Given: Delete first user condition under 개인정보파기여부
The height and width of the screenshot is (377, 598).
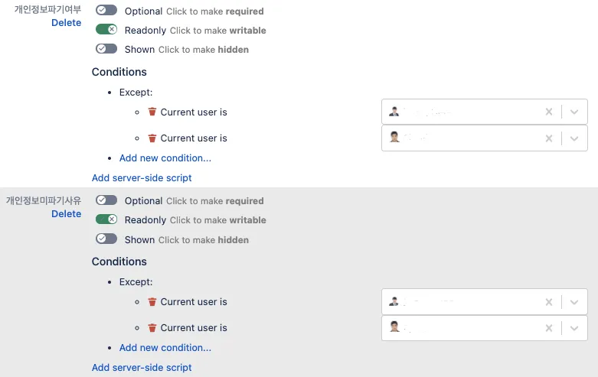Looking at the screenshot, I should (x=152, y=112).
